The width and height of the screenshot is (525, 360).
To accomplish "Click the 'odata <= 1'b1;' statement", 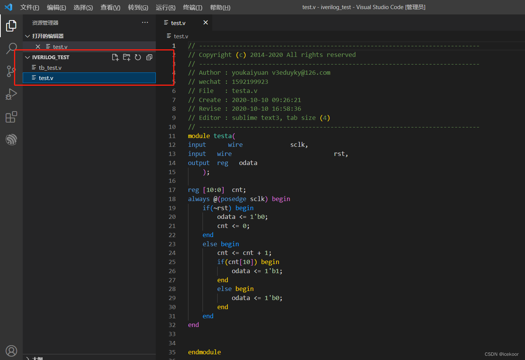I will click(257, 271).
